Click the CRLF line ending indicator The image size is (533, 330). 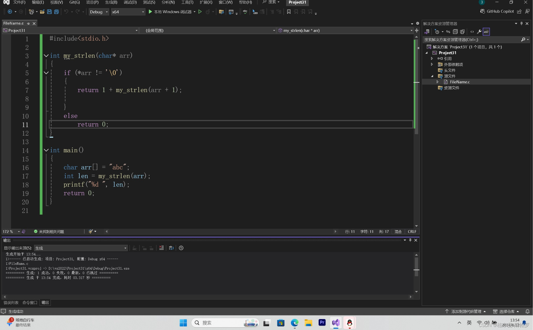point(412,232)
